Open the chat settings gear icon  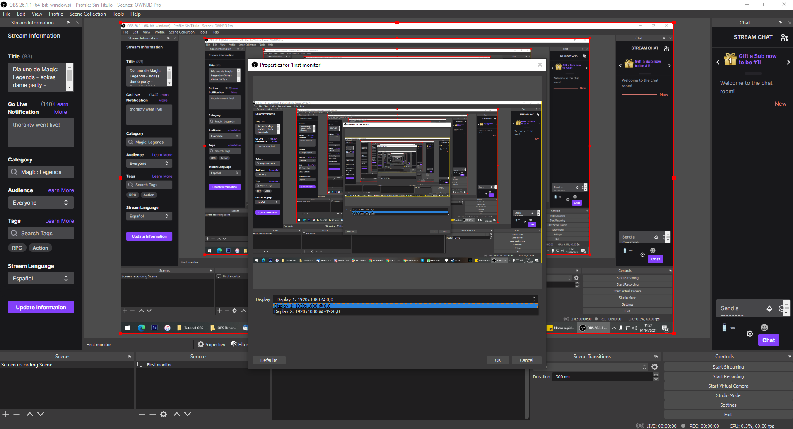click(x=750, y=334)
